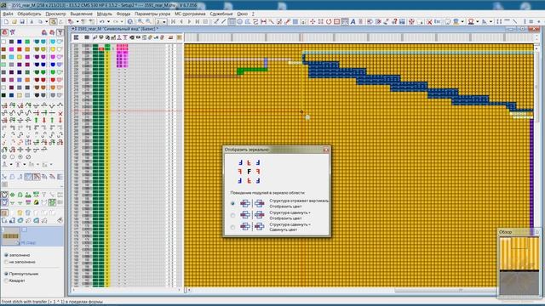Select the bottom-right mirror direction icon

pyautogui.click(x=258, y=180)
